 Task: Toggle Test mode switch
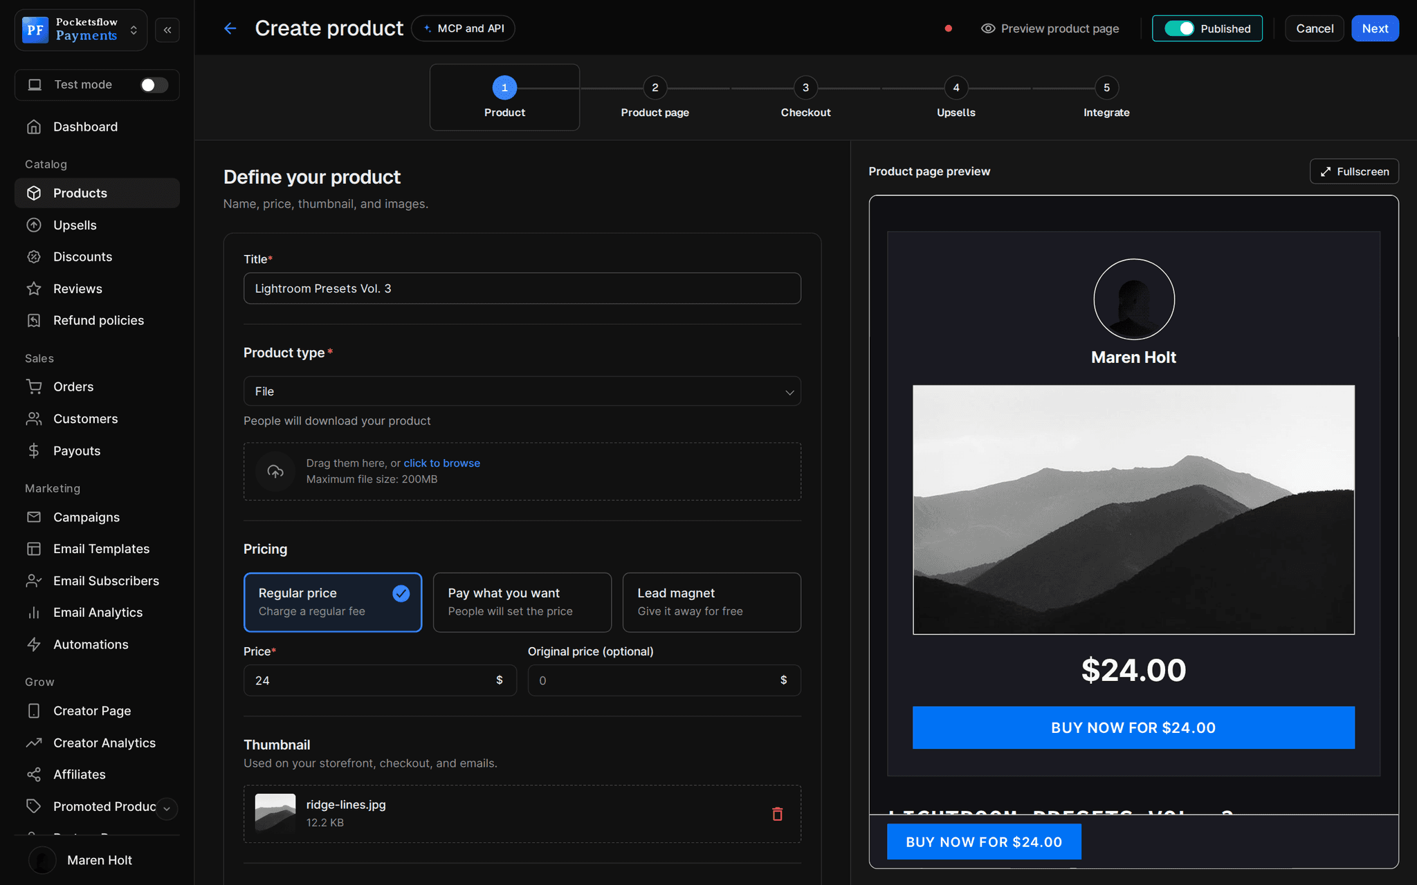pos(154,84)
